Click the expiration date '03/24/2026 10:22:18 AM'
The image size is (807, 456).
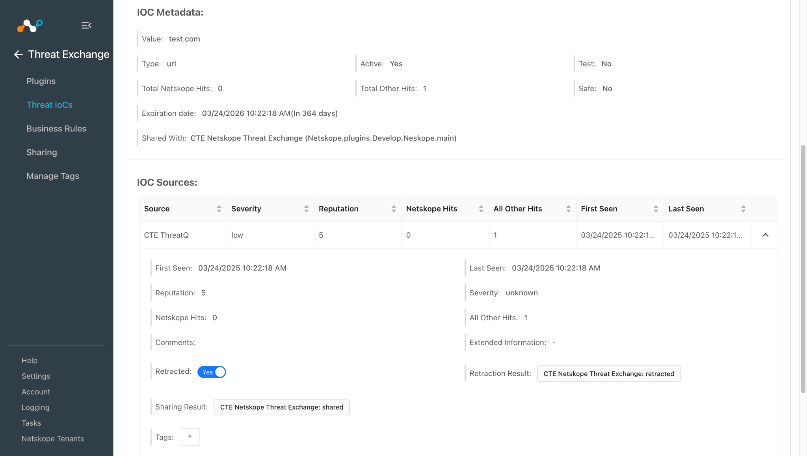coord(246,113)
